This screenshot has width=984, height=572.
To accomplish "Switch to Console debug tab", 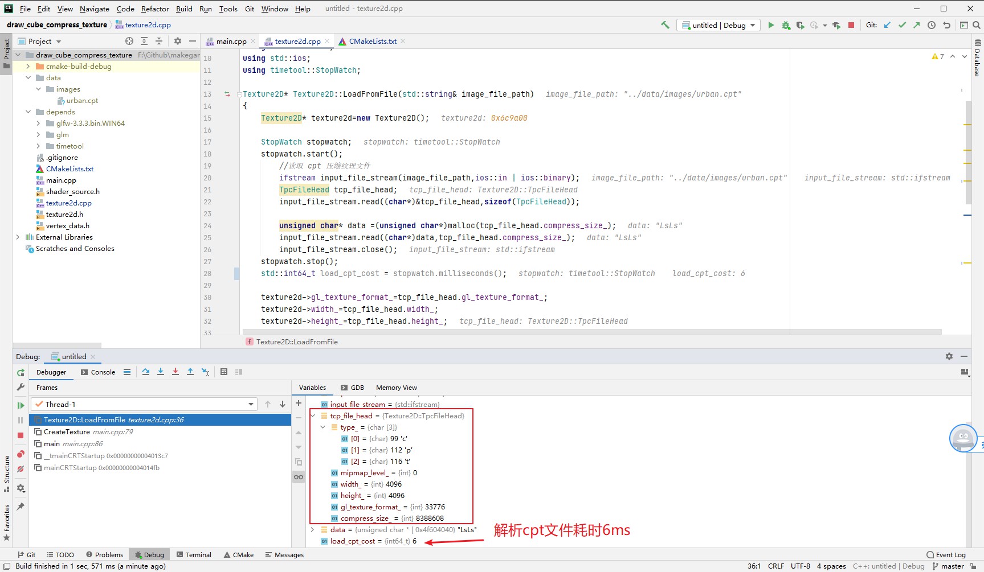I will tap(98, 372).
